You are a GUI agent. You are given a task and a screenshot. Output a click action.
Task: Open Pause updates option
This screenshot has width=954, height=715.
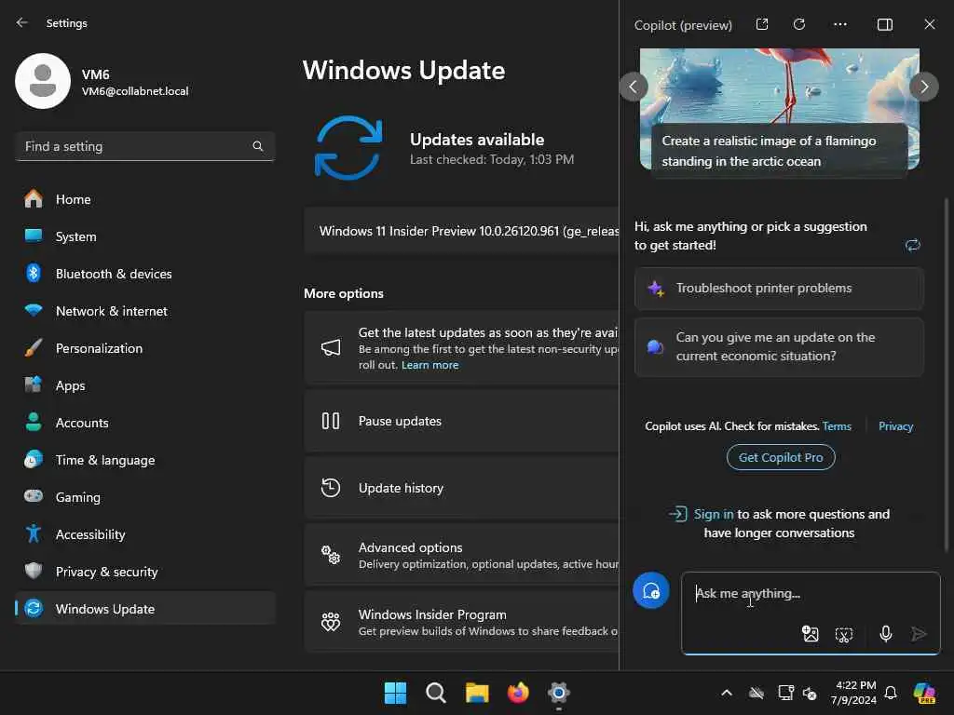pyautogui.click(x=462, y=421)
